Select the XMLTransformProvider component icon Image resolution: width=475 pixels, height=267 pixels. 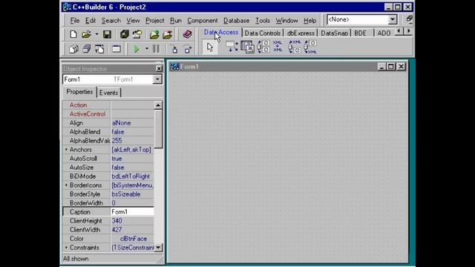(294, 47)
